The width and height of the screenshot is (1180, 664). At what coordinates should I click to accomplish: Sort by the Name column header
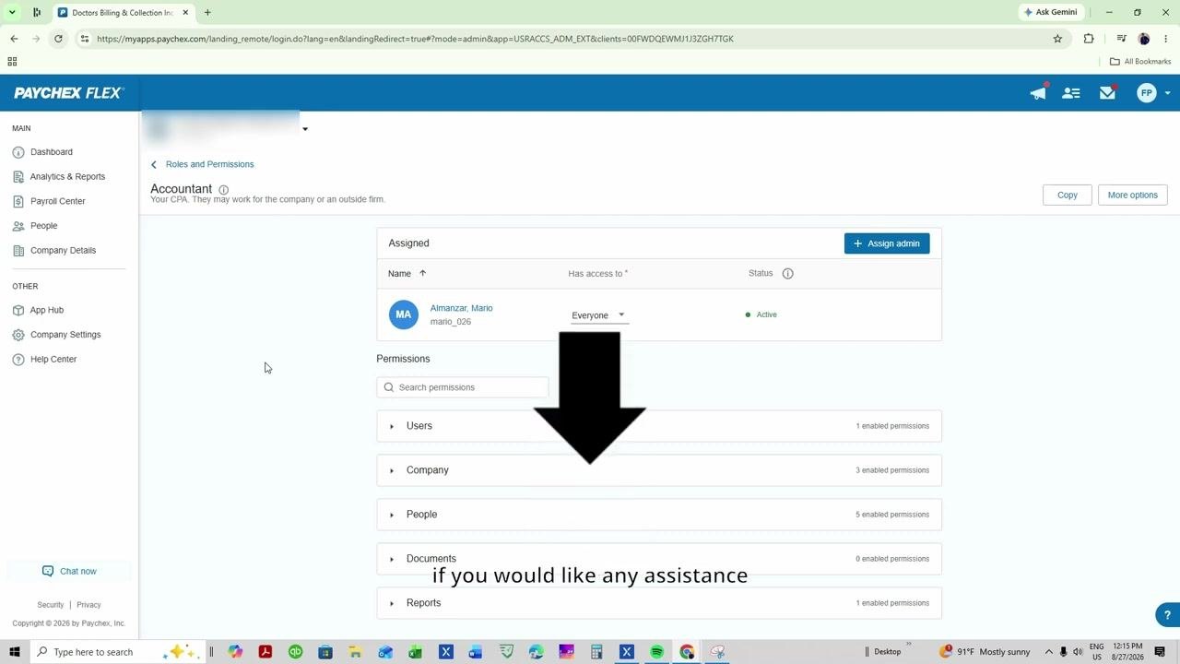(x=399, y=274)
